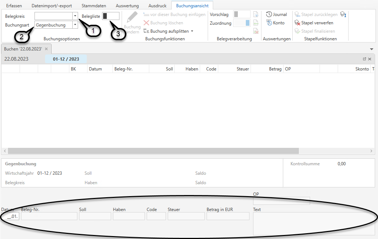Click the batch info icon right of Stapel zurücklegen

click(x=343, y=15)
